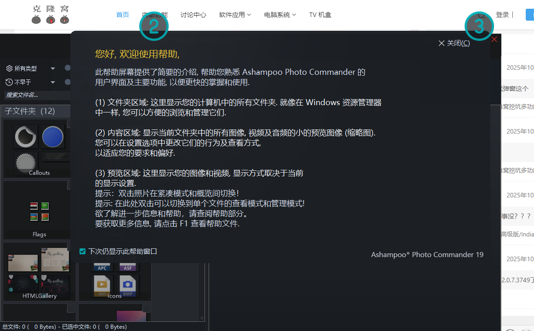Screen dimensions: 534x331
Task: Click the 登录 link
Action: click(x=502, y=14)
